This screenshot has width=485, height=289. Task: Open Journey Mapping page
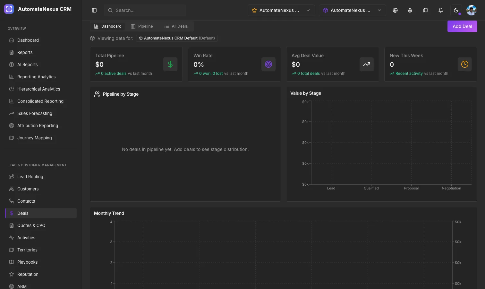coord(41,138)
